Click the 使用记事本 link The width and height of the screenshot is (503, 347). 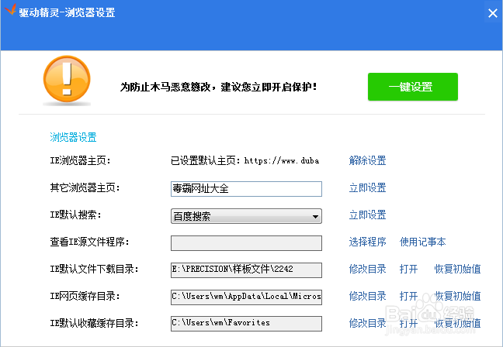pyautogui.click(x=422, y=242)
